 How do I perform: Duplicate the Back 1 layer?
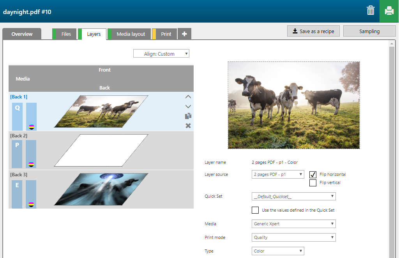[x=188, y=116]
